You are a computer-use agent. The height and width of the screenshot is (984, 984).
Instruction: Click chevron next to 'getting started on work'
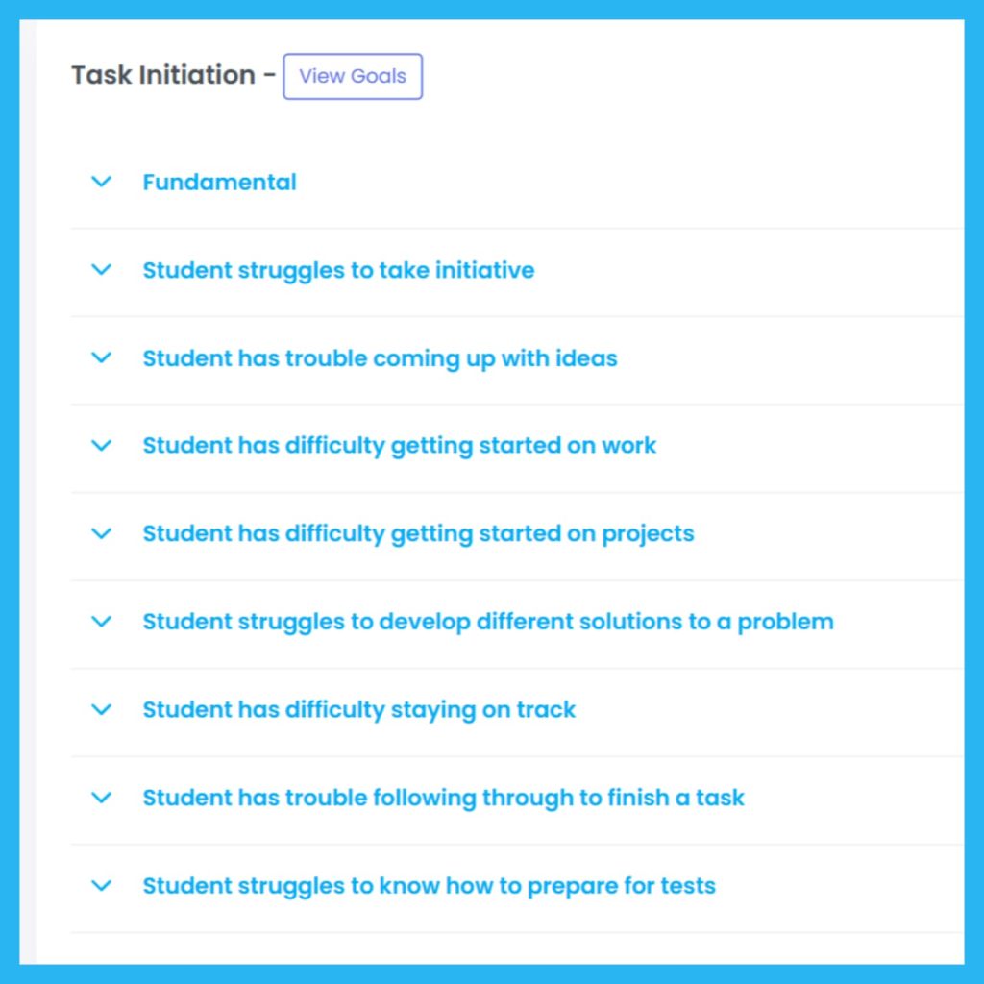point(101,446)
